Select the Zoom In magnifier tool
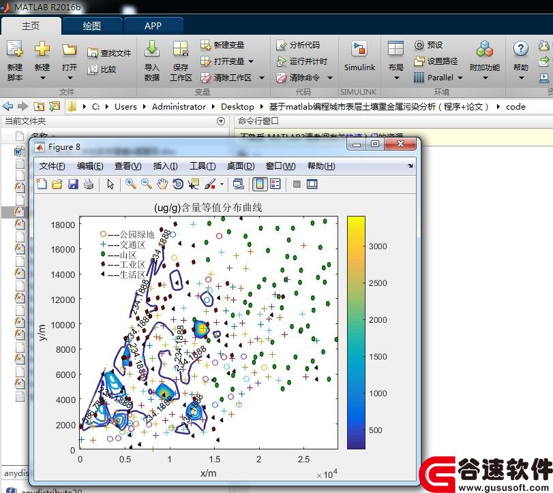The image size is (553, 493). pyautogui.click(x=131, y=184)
